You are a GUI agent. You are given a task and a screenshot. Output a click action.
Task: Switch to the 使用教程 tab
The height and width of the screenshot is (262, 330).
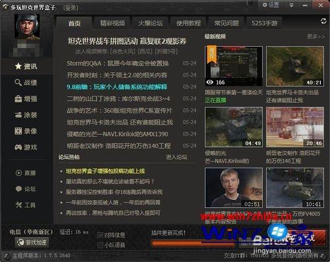189,23
